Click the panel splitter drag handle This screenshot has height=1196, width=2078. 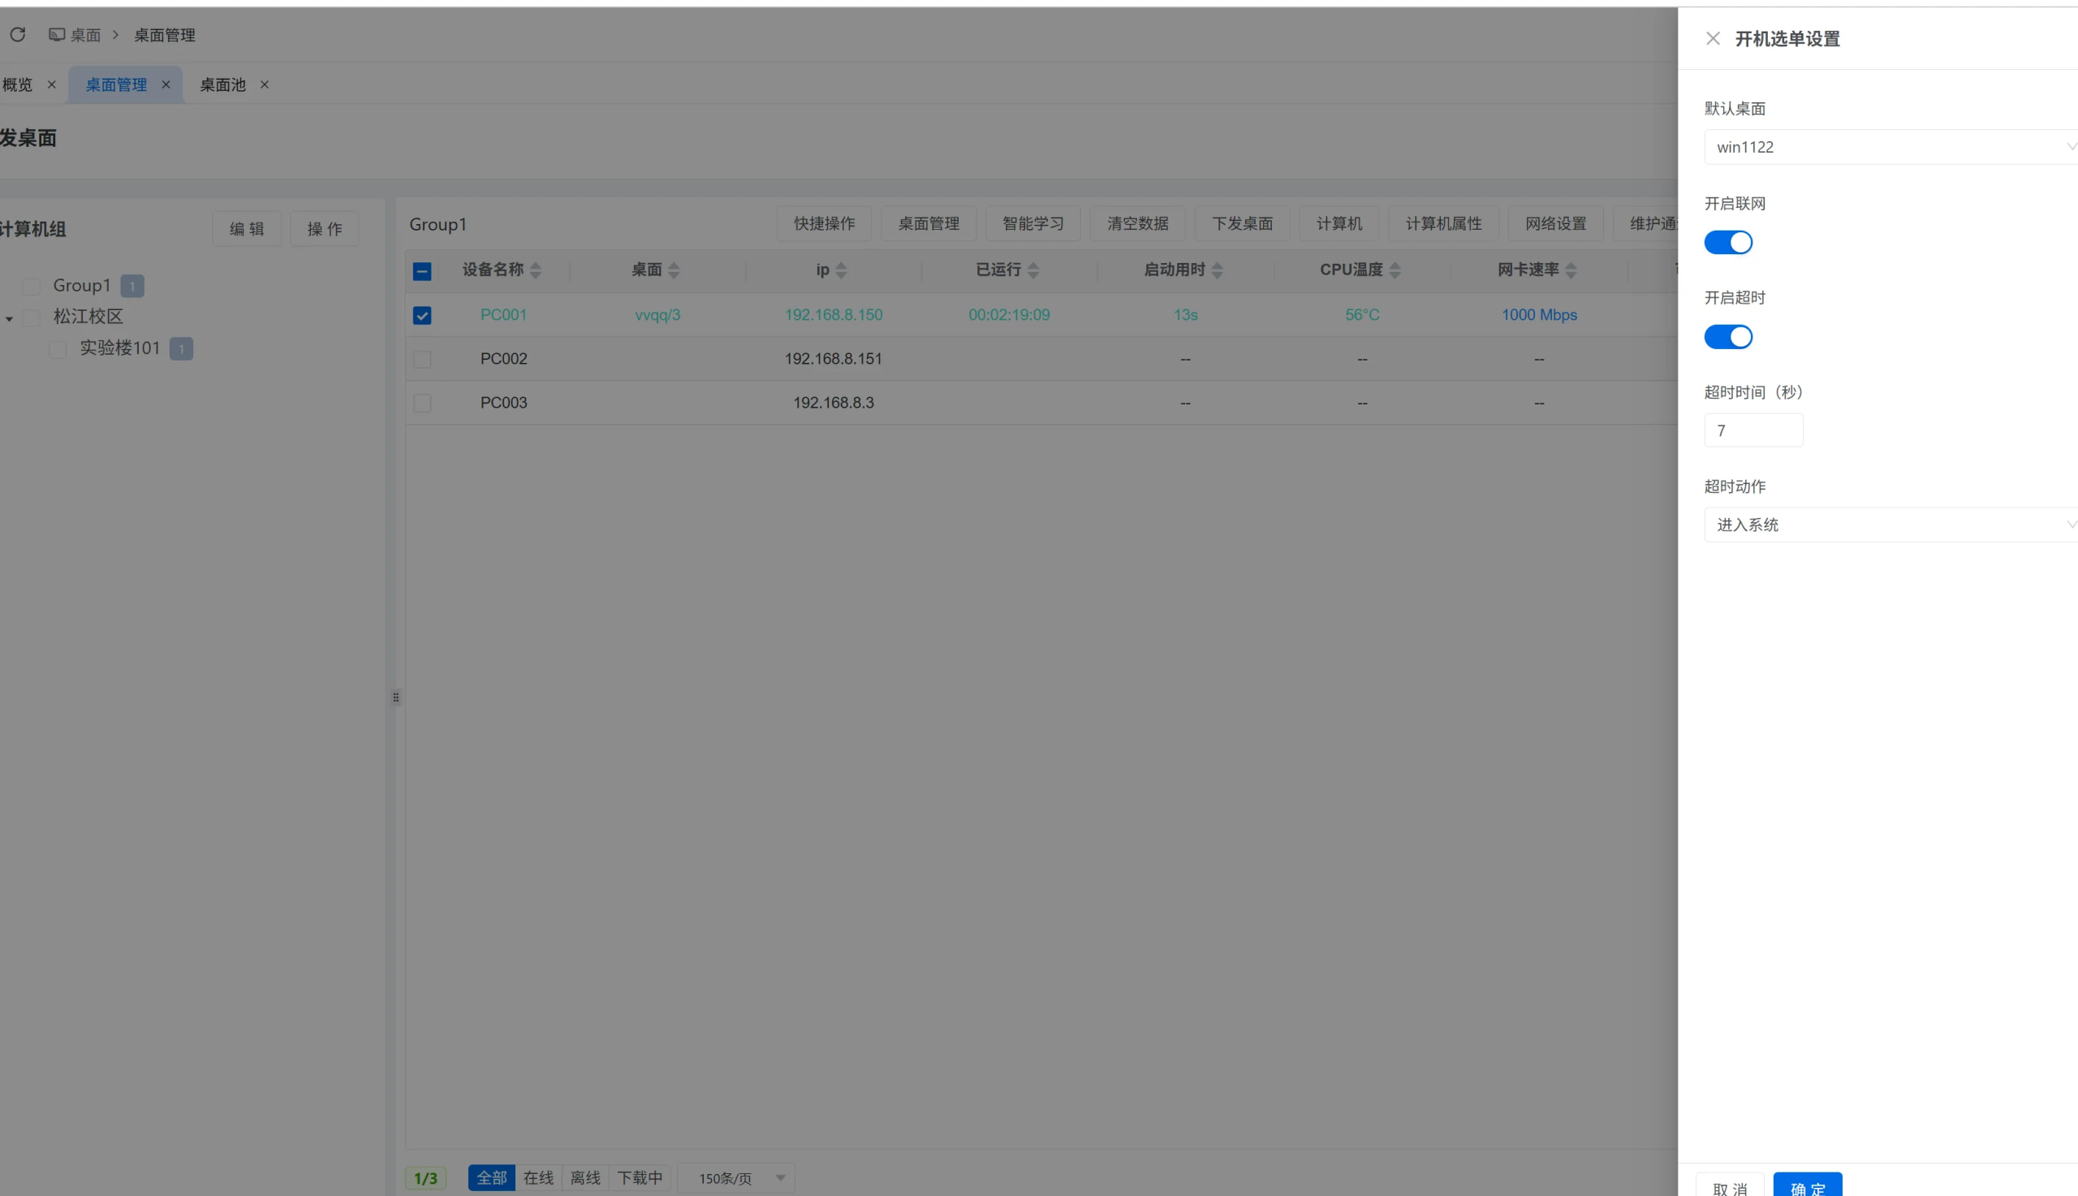pos(396,697)
